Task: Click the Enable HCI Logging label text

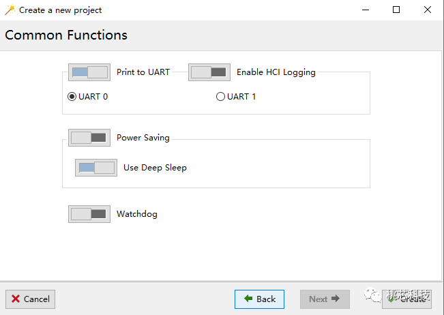Action: [x=276, y=72]
